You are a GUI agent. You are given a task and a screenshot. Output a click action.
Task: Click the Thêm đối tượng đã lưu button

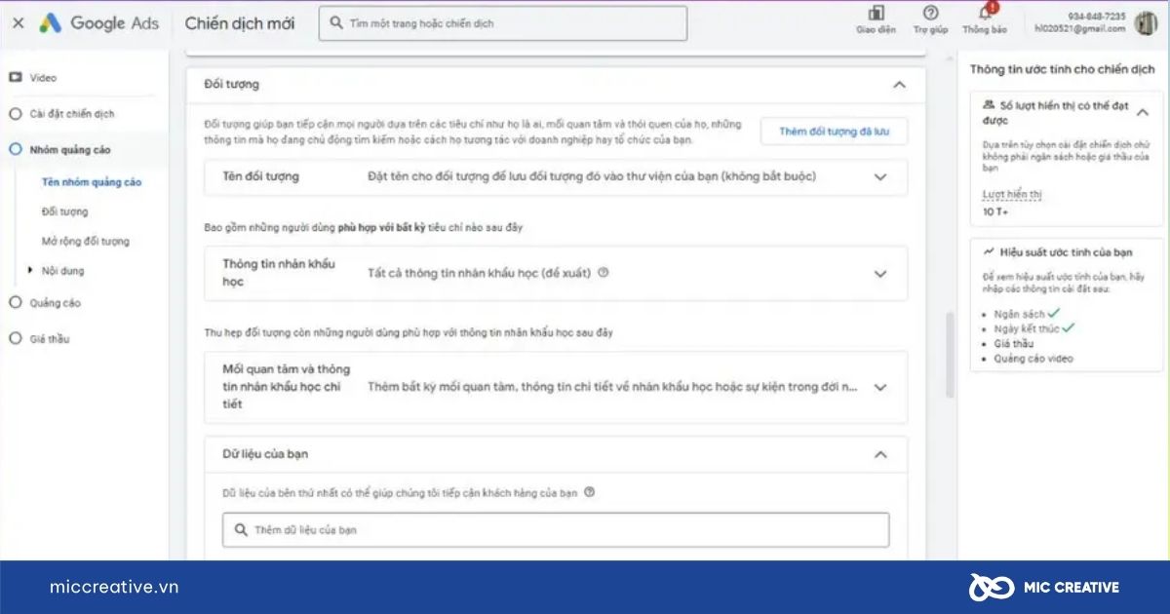tap(834, 132)
